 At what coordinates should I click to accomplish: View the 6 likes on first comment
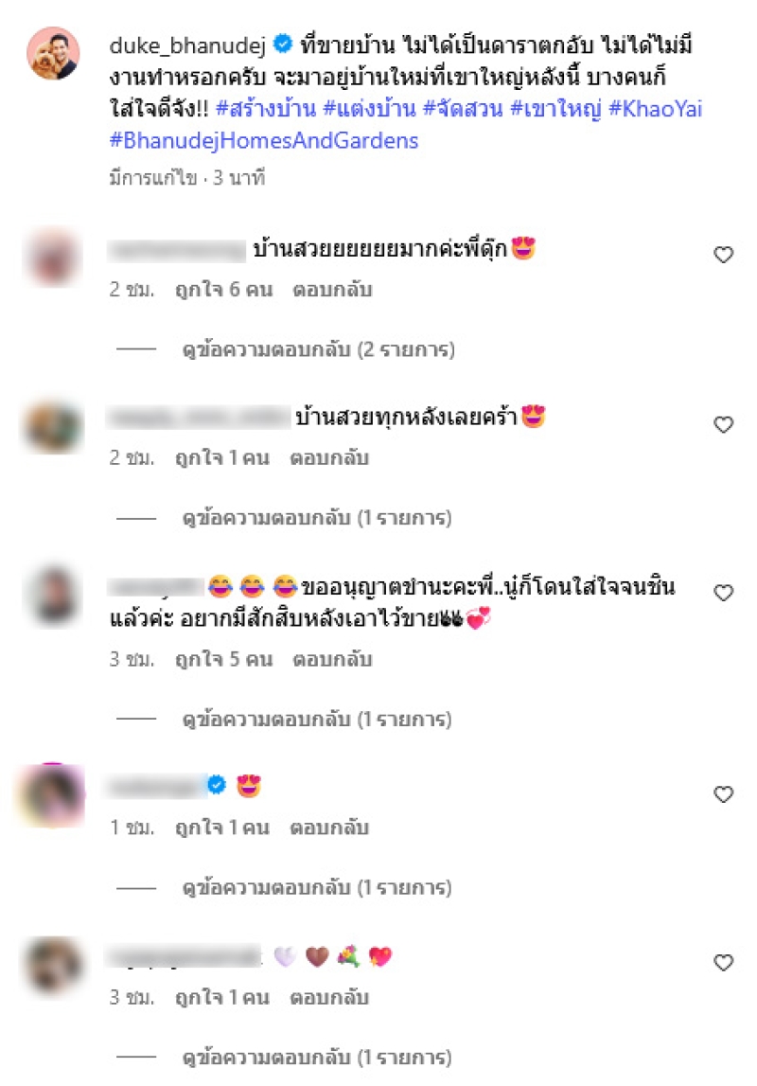click(x=224, y=290)
